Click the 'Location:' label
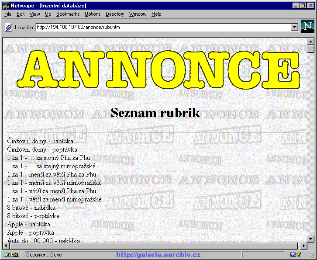Screen dimensions: 317x260 coord(24,28)
